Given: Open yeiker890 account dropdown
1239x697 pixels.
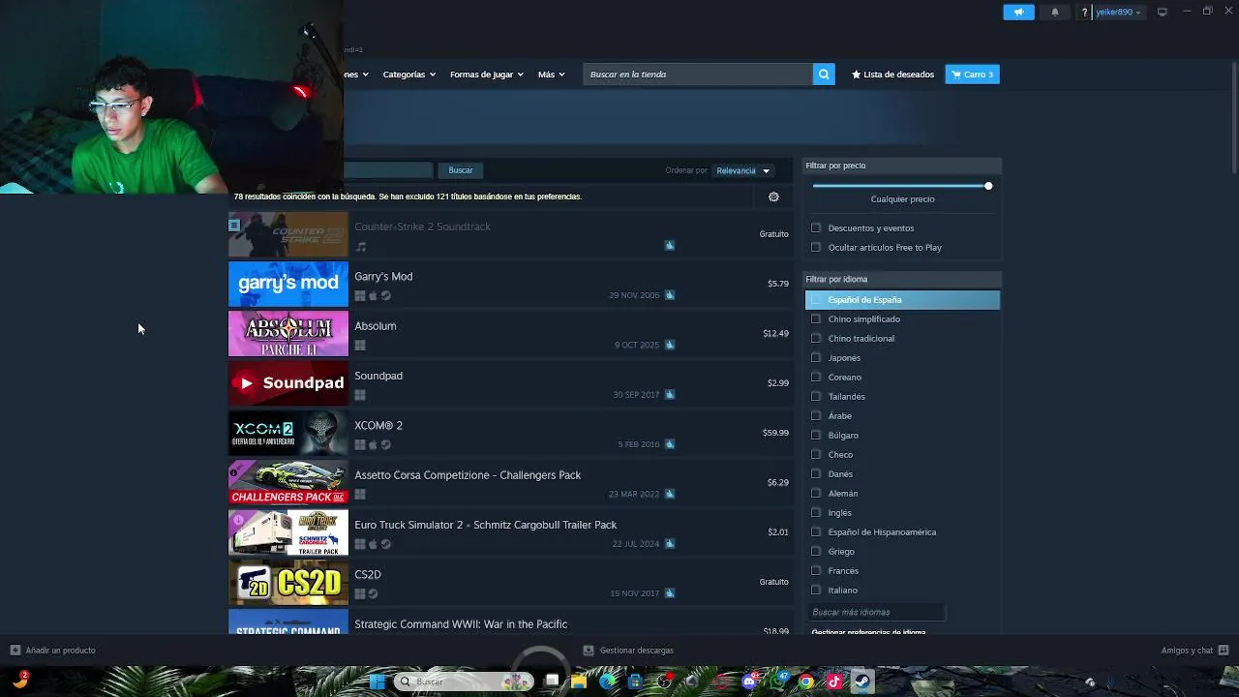Looking at the screenshot, I should coord(1118,13).
